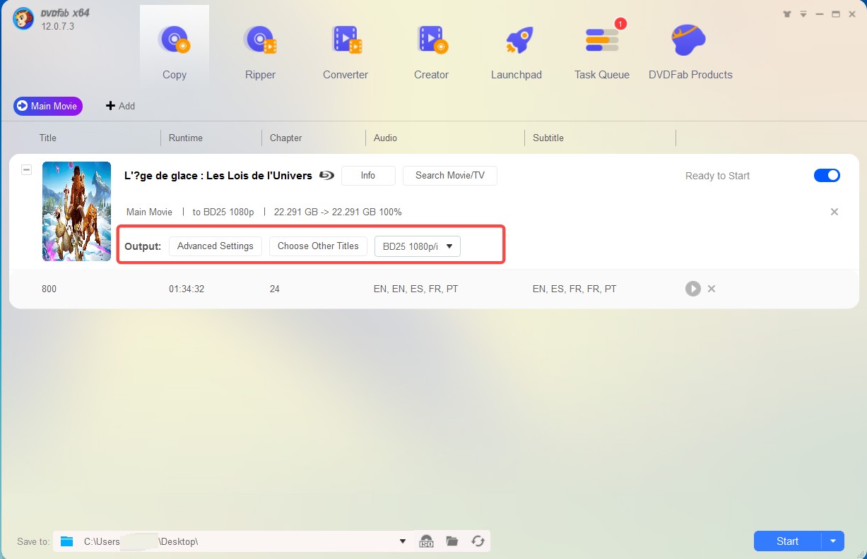
Task: Open the Start button dropdown arrow
Action: [833, 541]
